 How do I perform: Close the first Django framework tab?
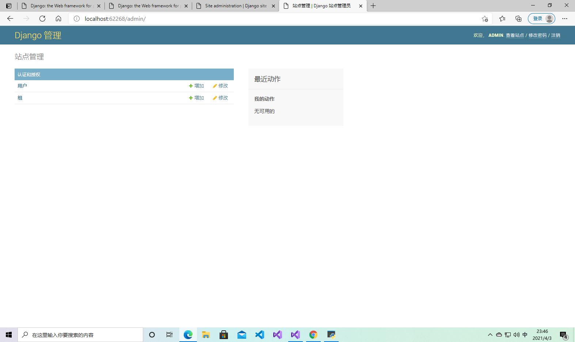click(x=99, y=6)
